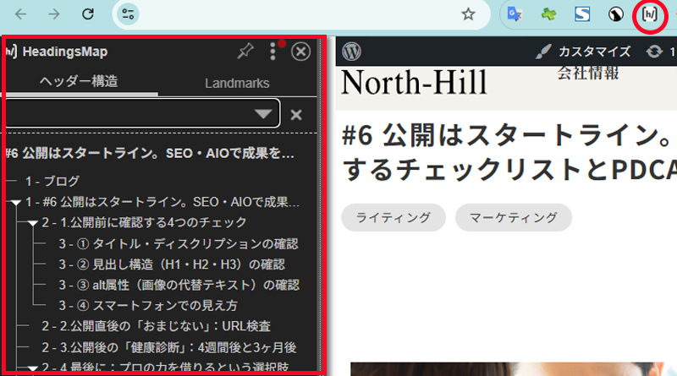The image size is (677, 376).
Task: Clear the HeadingsMap filter field
Action: coord(296,115)
